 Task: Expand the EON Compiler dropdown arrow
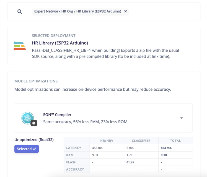pyautogui.click(x=182, y=118)
